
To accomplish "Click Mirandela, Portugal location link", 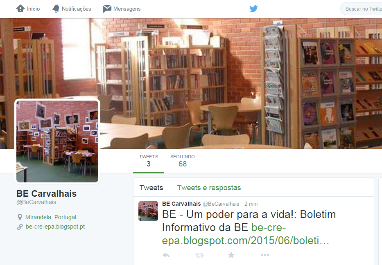I will (x=51, y=217).
